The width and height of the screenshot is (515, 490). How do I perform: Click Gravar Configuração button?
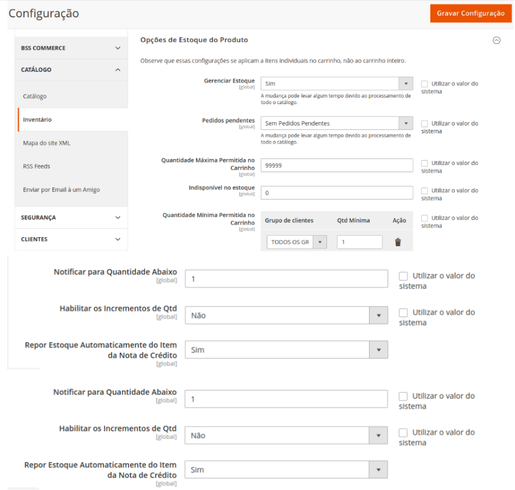471,13
